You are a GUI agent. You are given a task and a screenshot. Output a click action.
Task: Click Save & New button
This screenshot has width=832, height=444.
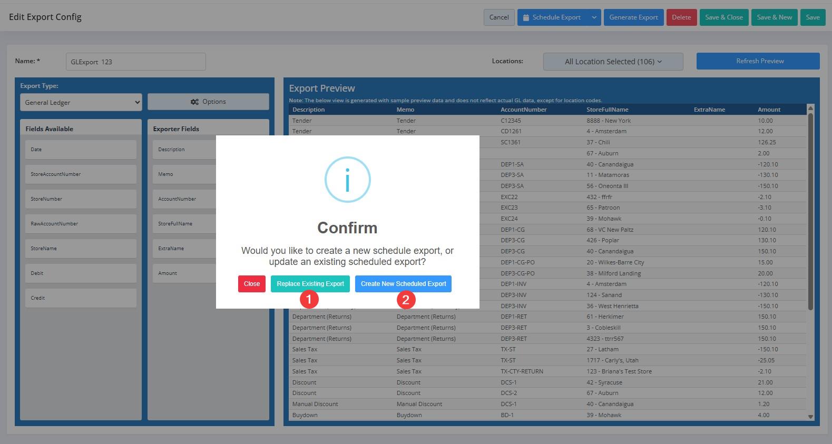click(774, 17)
